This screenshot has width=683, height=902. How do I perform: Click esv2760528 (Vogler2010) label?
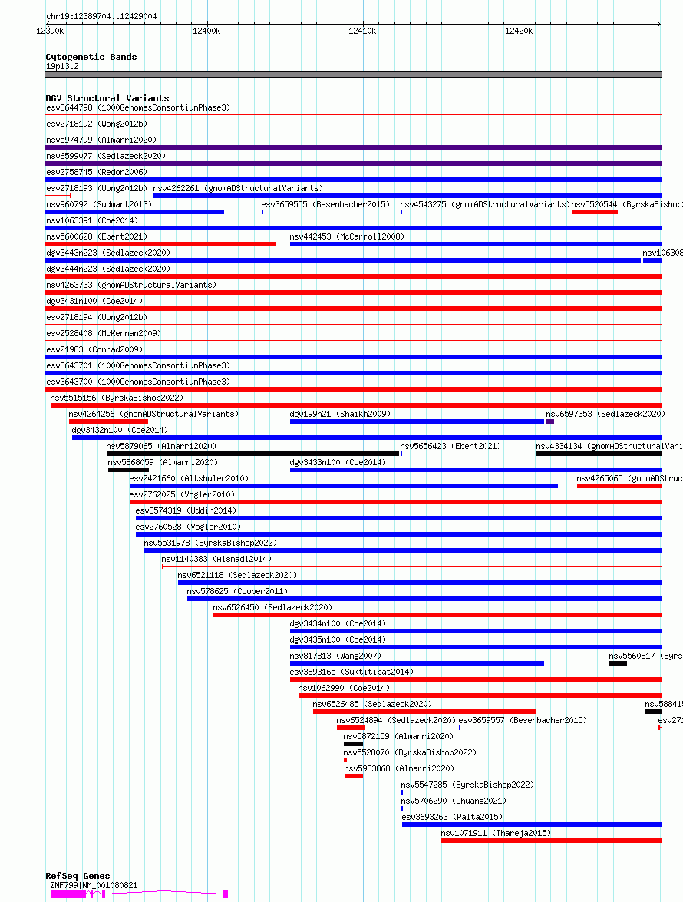click(x=189, y=527)
